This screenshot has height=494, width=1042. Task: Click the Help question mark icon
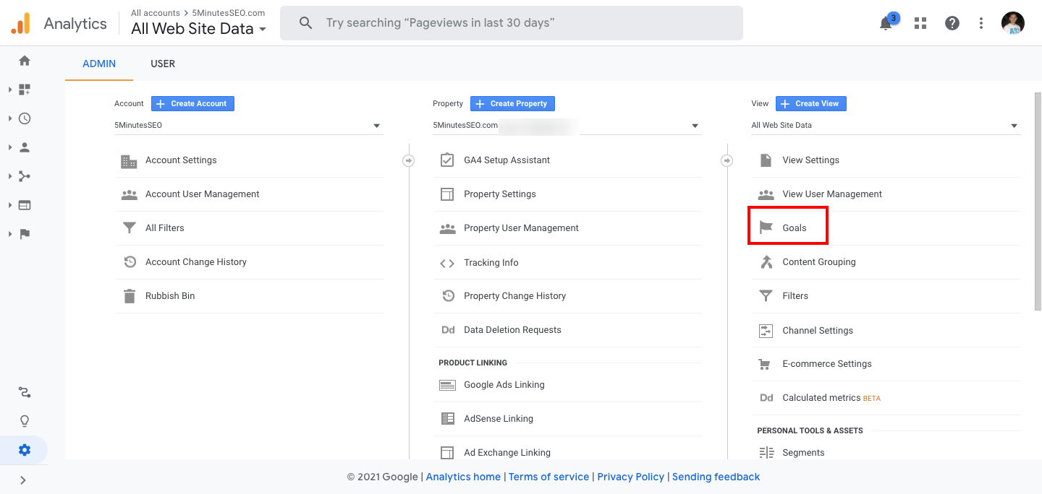pos(952,23)
